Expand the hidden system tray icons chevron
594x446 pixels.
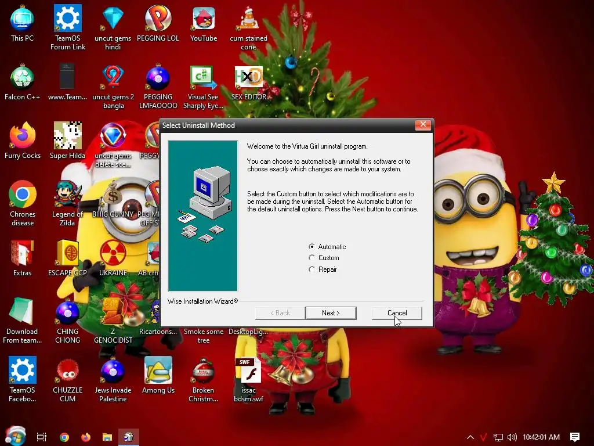click(x=470, y=437)
